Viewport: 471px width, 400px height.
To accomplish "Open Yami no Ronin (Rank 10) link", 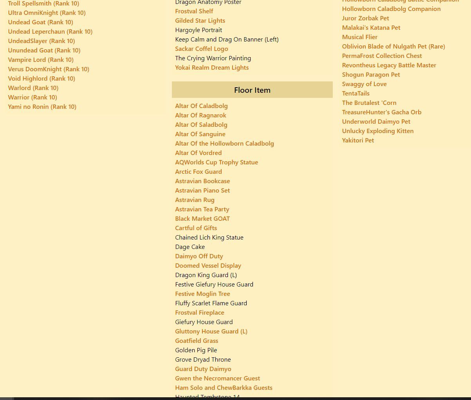I will coord(42,106).
